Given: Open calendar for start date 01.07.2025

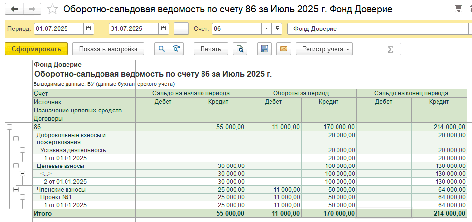Looking at the screenshot, I should (x=89, y=29).
